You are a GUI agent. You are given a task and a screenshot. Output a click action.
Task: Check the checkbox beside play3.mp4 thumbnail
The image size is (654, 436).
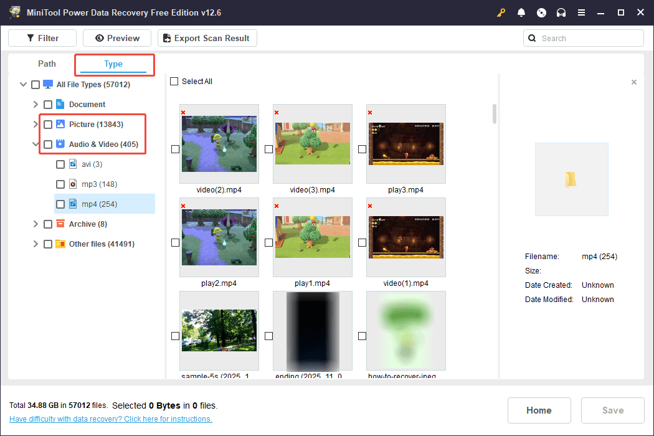tap(362, 149)
